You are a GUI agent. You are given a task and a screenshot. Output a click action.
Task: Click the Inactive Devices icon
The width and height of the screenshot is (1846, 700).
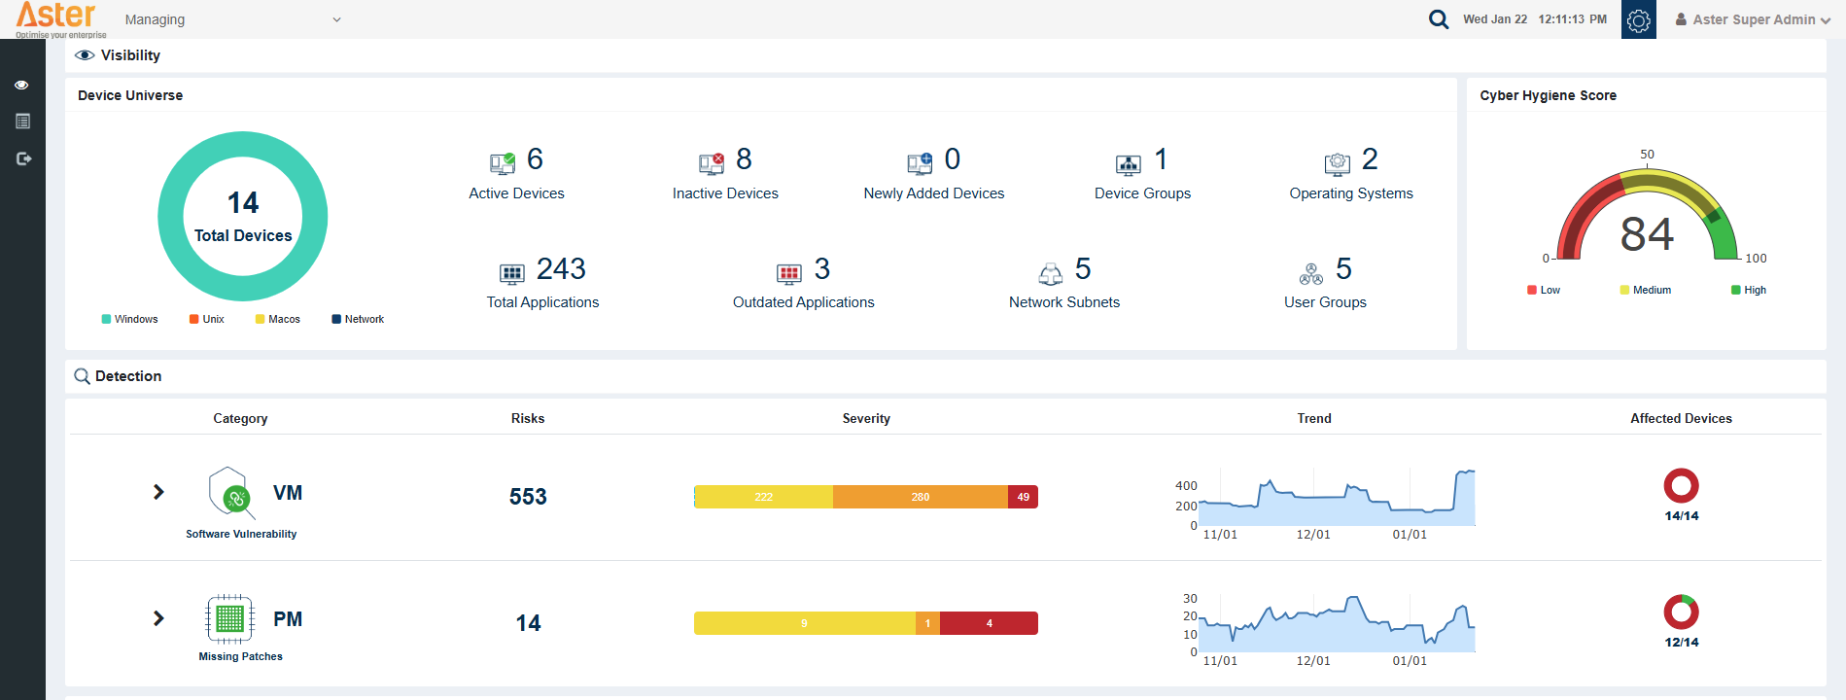pyautogui.click(x=712, y=162)
